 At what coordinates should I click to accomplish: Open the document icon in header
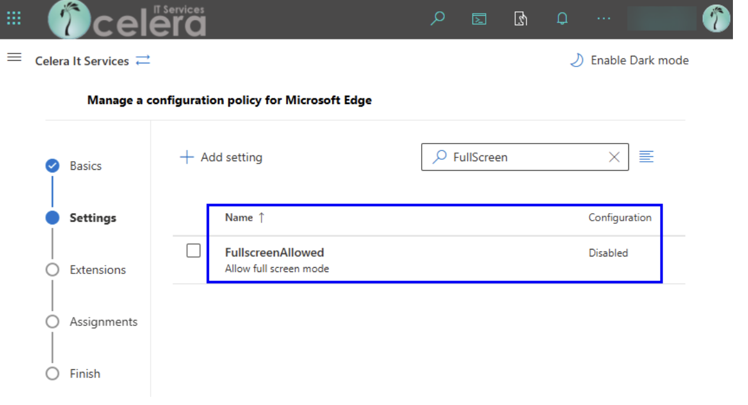click(x=520, y=19)
